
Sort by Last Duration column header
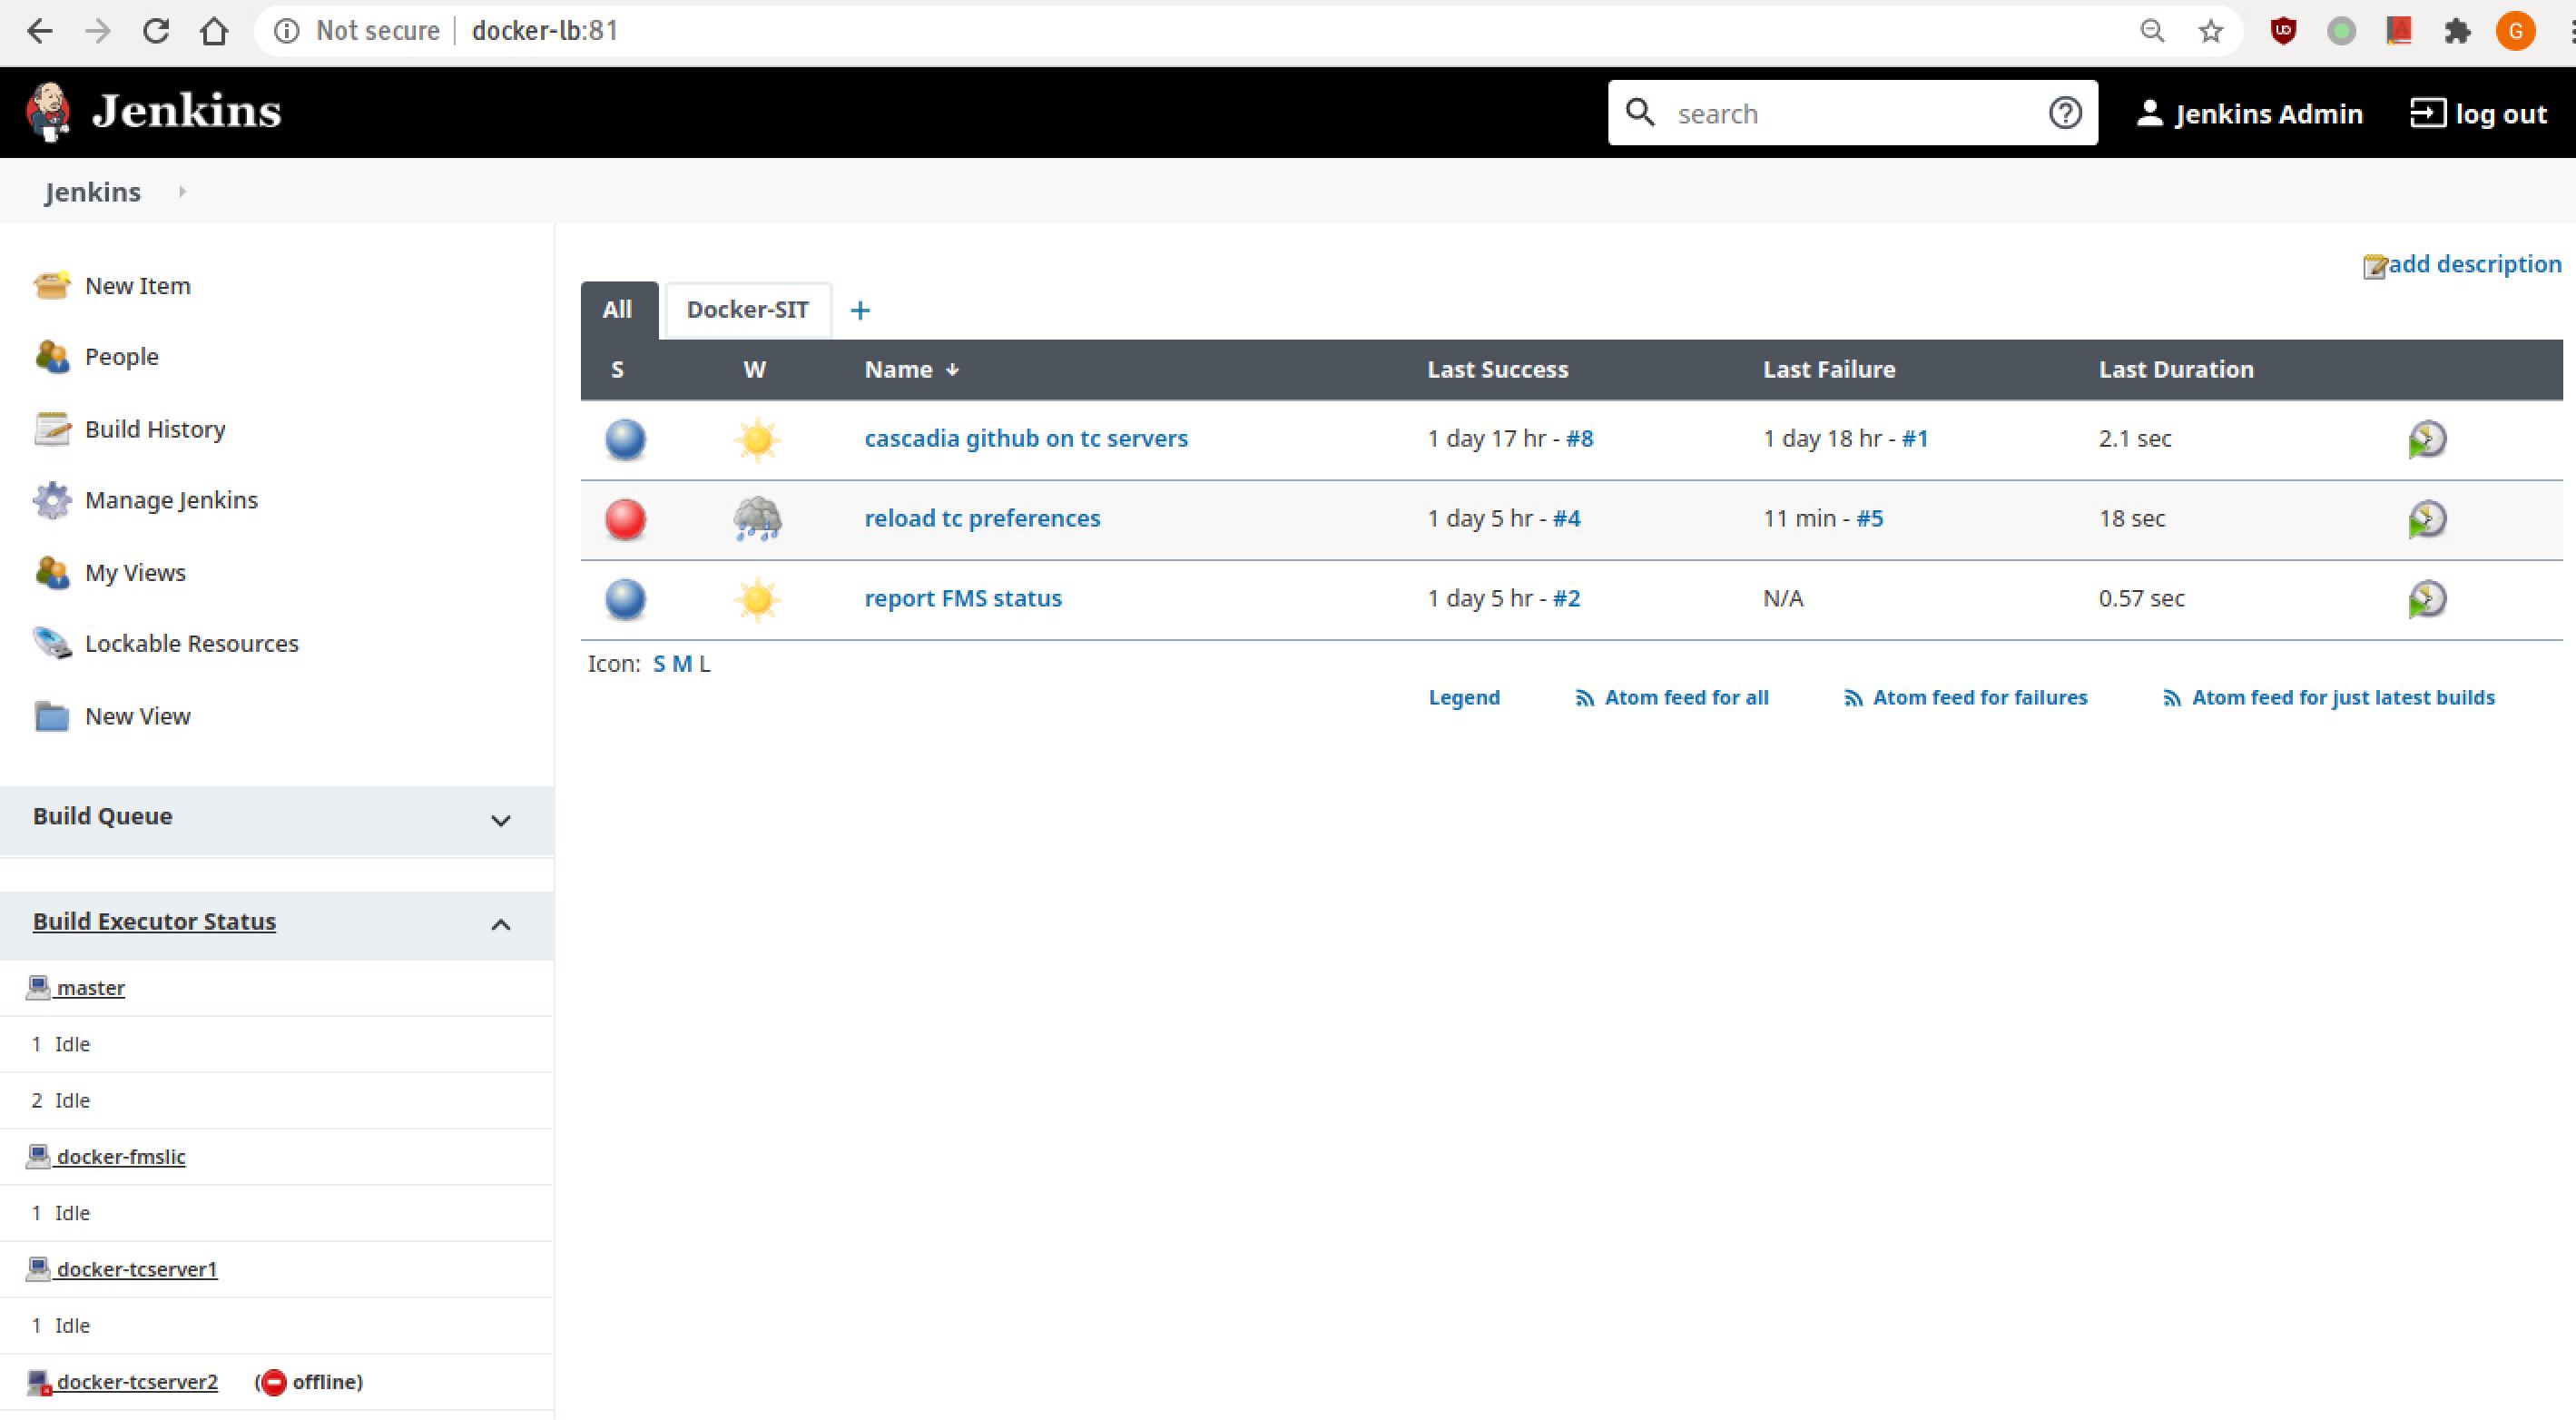click(x=2176, y=370)
